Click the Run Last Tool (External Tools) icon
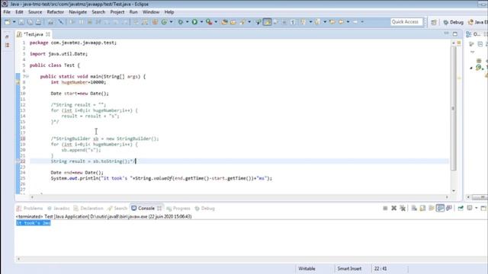488x274 pixels. (x=209, y=22)
